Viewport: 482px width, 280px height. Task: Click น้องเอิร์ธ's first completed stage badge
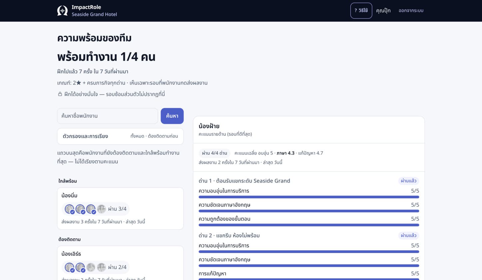70,267
